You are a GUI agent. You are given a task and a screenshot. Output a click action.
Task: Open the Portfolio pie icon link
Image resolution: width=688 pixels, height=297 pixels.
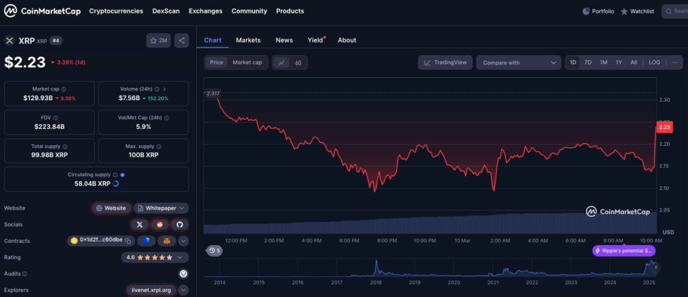(x=598, y=11)
